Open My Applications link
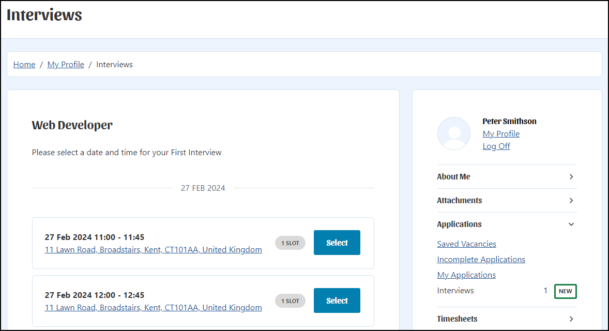609x331 pixels. click(x=466, y=275)
